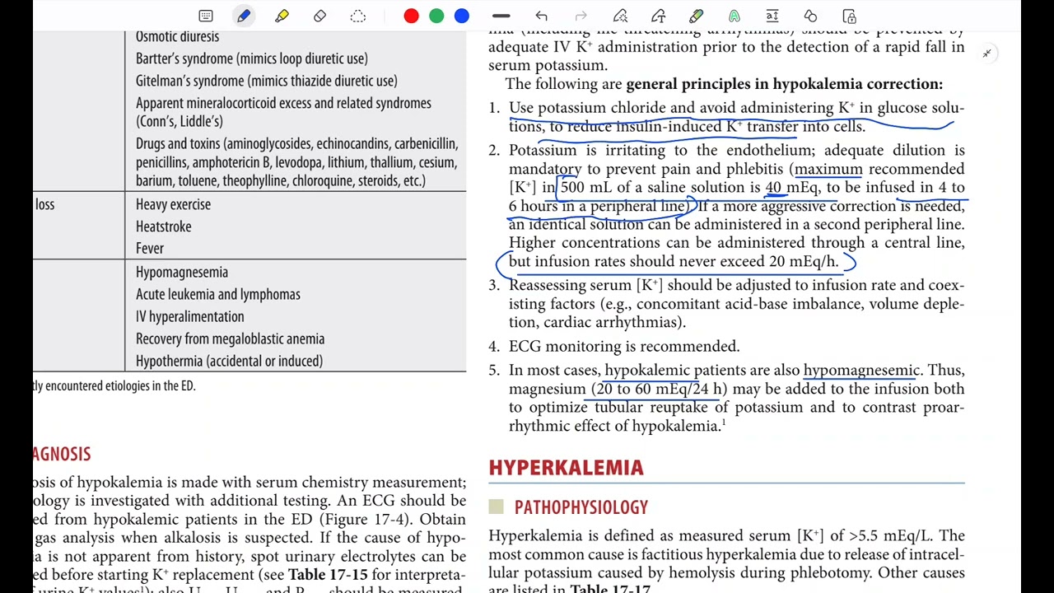The image size is (1054, 593).
Task: Select the green text highlight tool
Action: 734,16
